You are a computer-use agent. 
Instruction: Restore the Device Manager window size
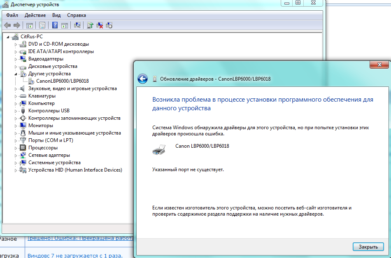pos(298,3)
